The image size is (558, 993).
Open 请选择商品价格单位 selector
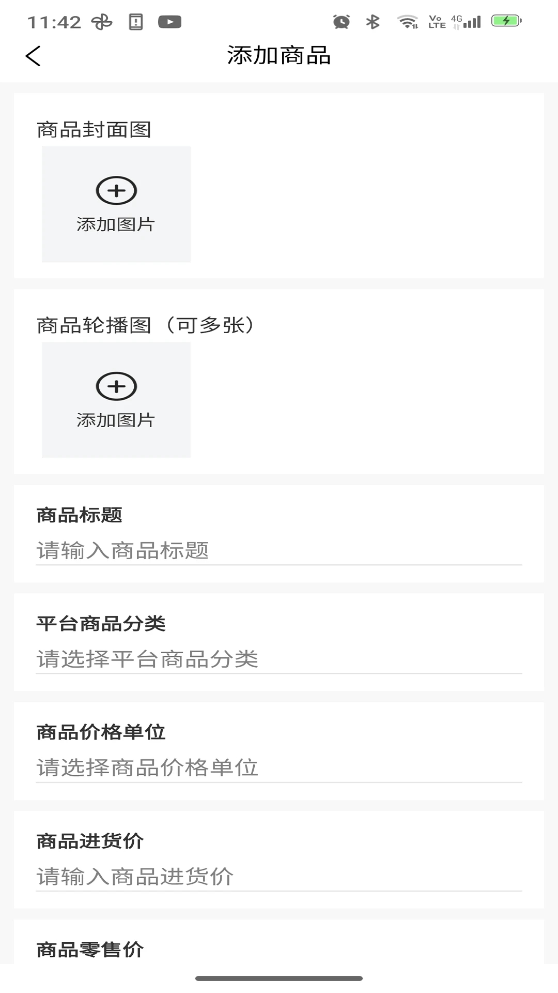pos(279,768)
